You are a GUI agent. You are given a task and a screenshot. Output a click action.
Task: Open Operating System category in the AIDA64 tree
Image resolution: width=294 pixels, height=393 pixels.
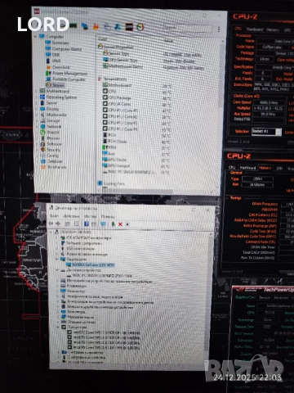(62, 97)
